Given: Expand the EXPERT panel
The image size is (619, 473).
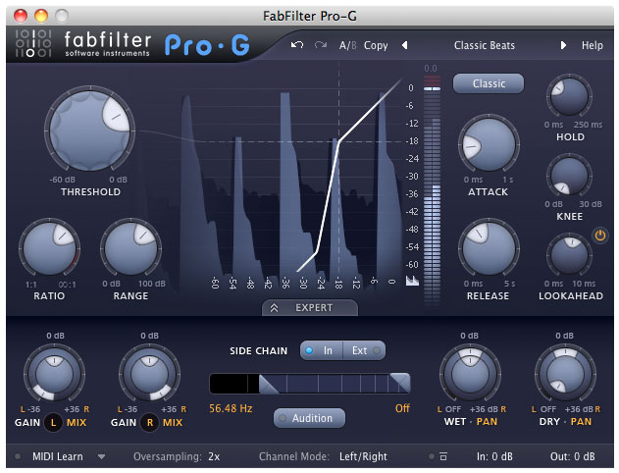Looking at the screenshot, I should click(309, 307).
